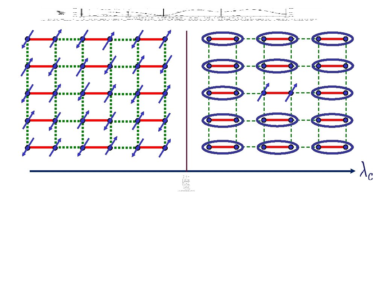385x288 pixels.
Task: Click the λc axis label
Action: [366, 171]
